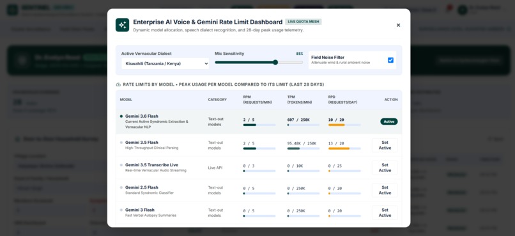Select the Gemini 3.6 Flash model row name
This screenshot has width=515, height=236.
coord(142,116)
